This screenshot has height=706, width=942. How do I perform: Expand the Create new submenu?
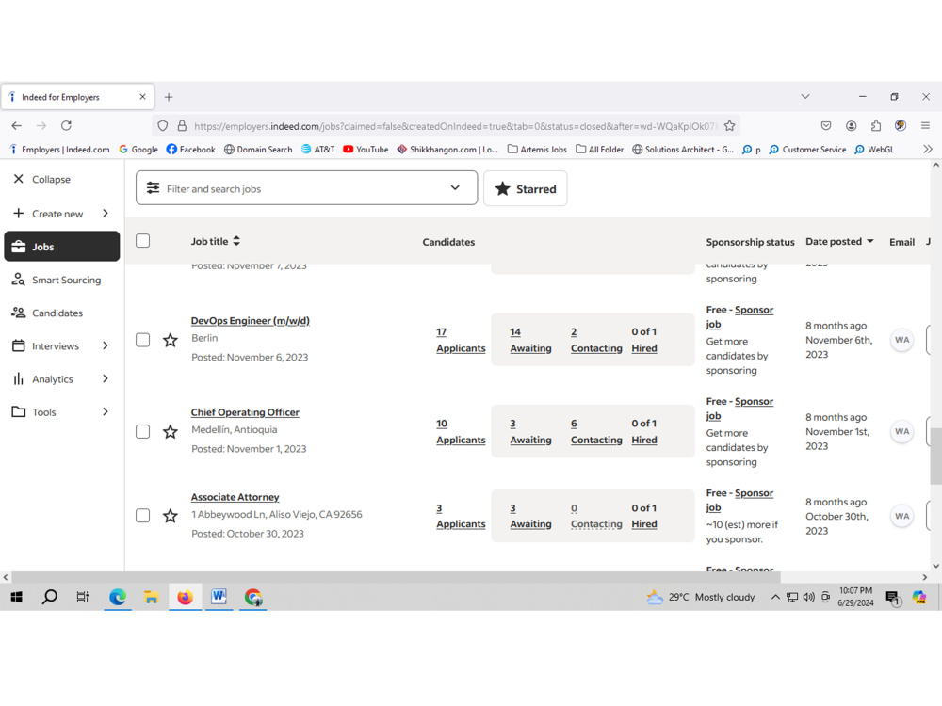(x=106, y=213)
